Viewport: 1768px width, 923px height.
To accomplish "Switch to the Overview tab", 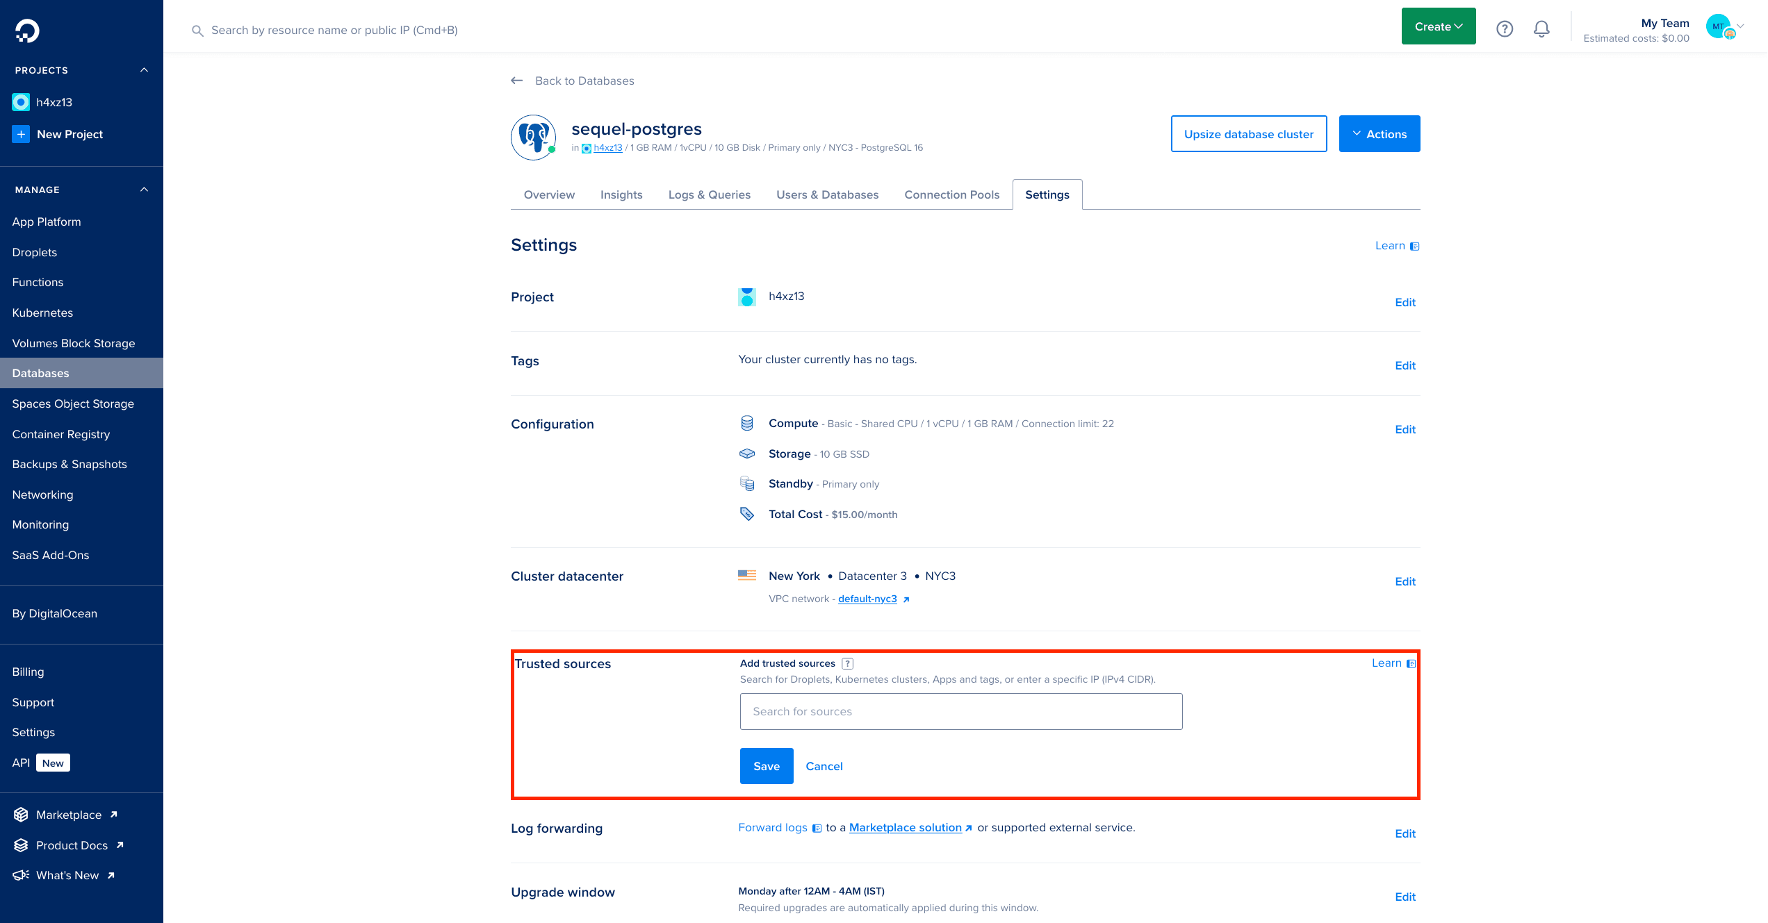I will coord(549,194).
